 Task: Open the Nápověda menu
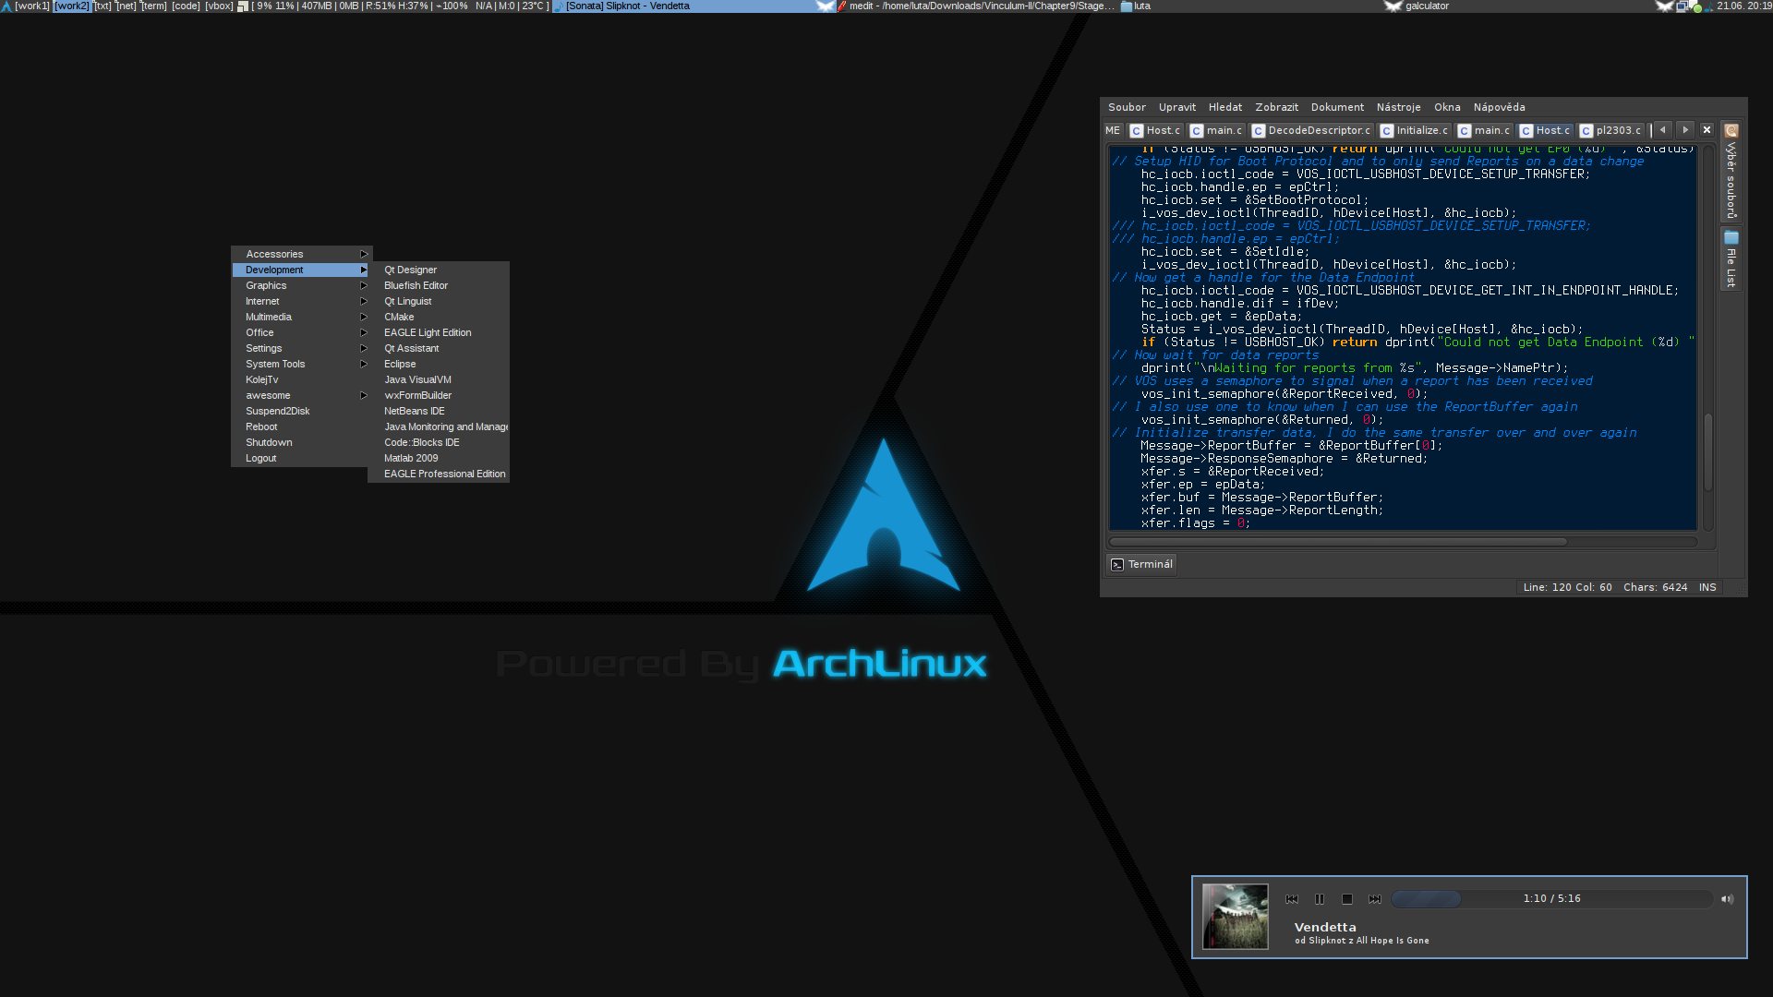[1499, 107]
